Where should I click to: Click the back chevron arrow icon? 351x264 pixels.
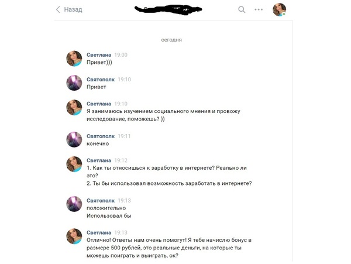click(x=58, y=9)
